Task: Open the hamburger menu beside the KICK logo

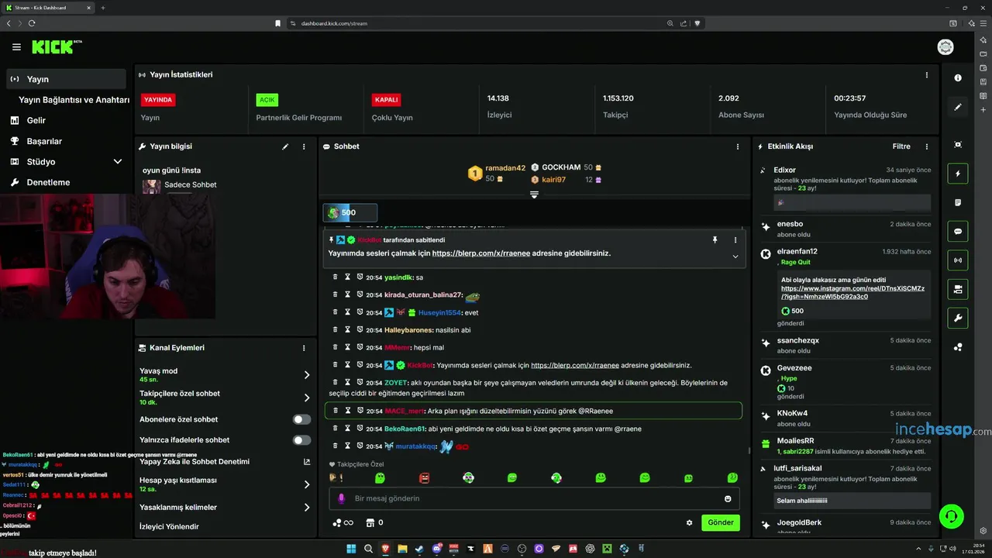Action: pos(16,47)
